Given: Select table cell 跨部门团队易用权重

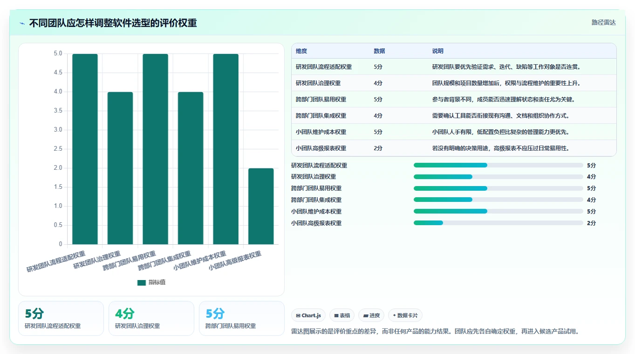Looking at the screenshot, I should click(321, 100).
